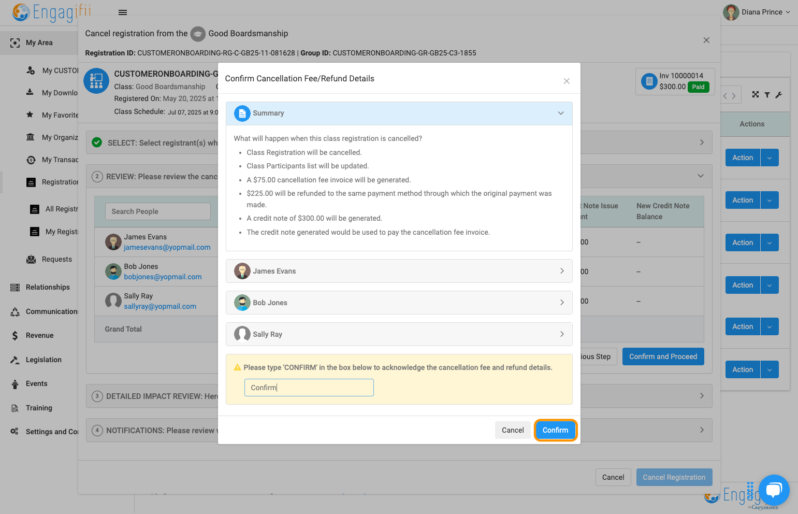
Task: Click the Confirm button in dialog
Action: (x=556, y=430)
